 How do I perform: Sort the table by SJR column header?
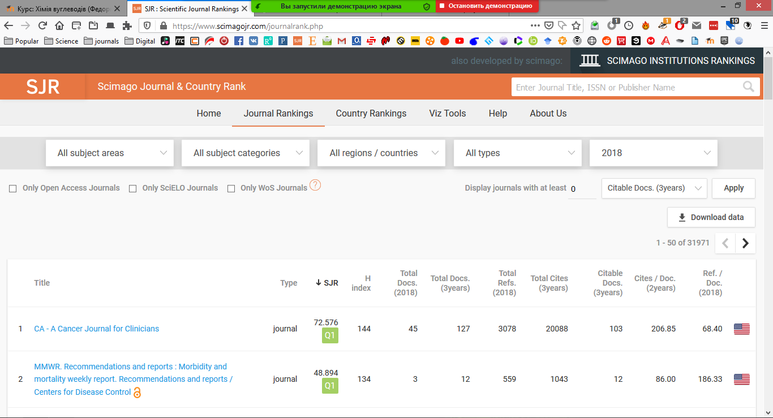coord(327,283)
